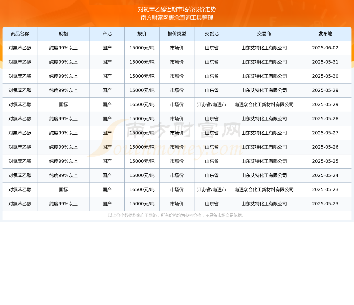Click the 发布地 column header
354x305 pixels.
pos(325,34)
